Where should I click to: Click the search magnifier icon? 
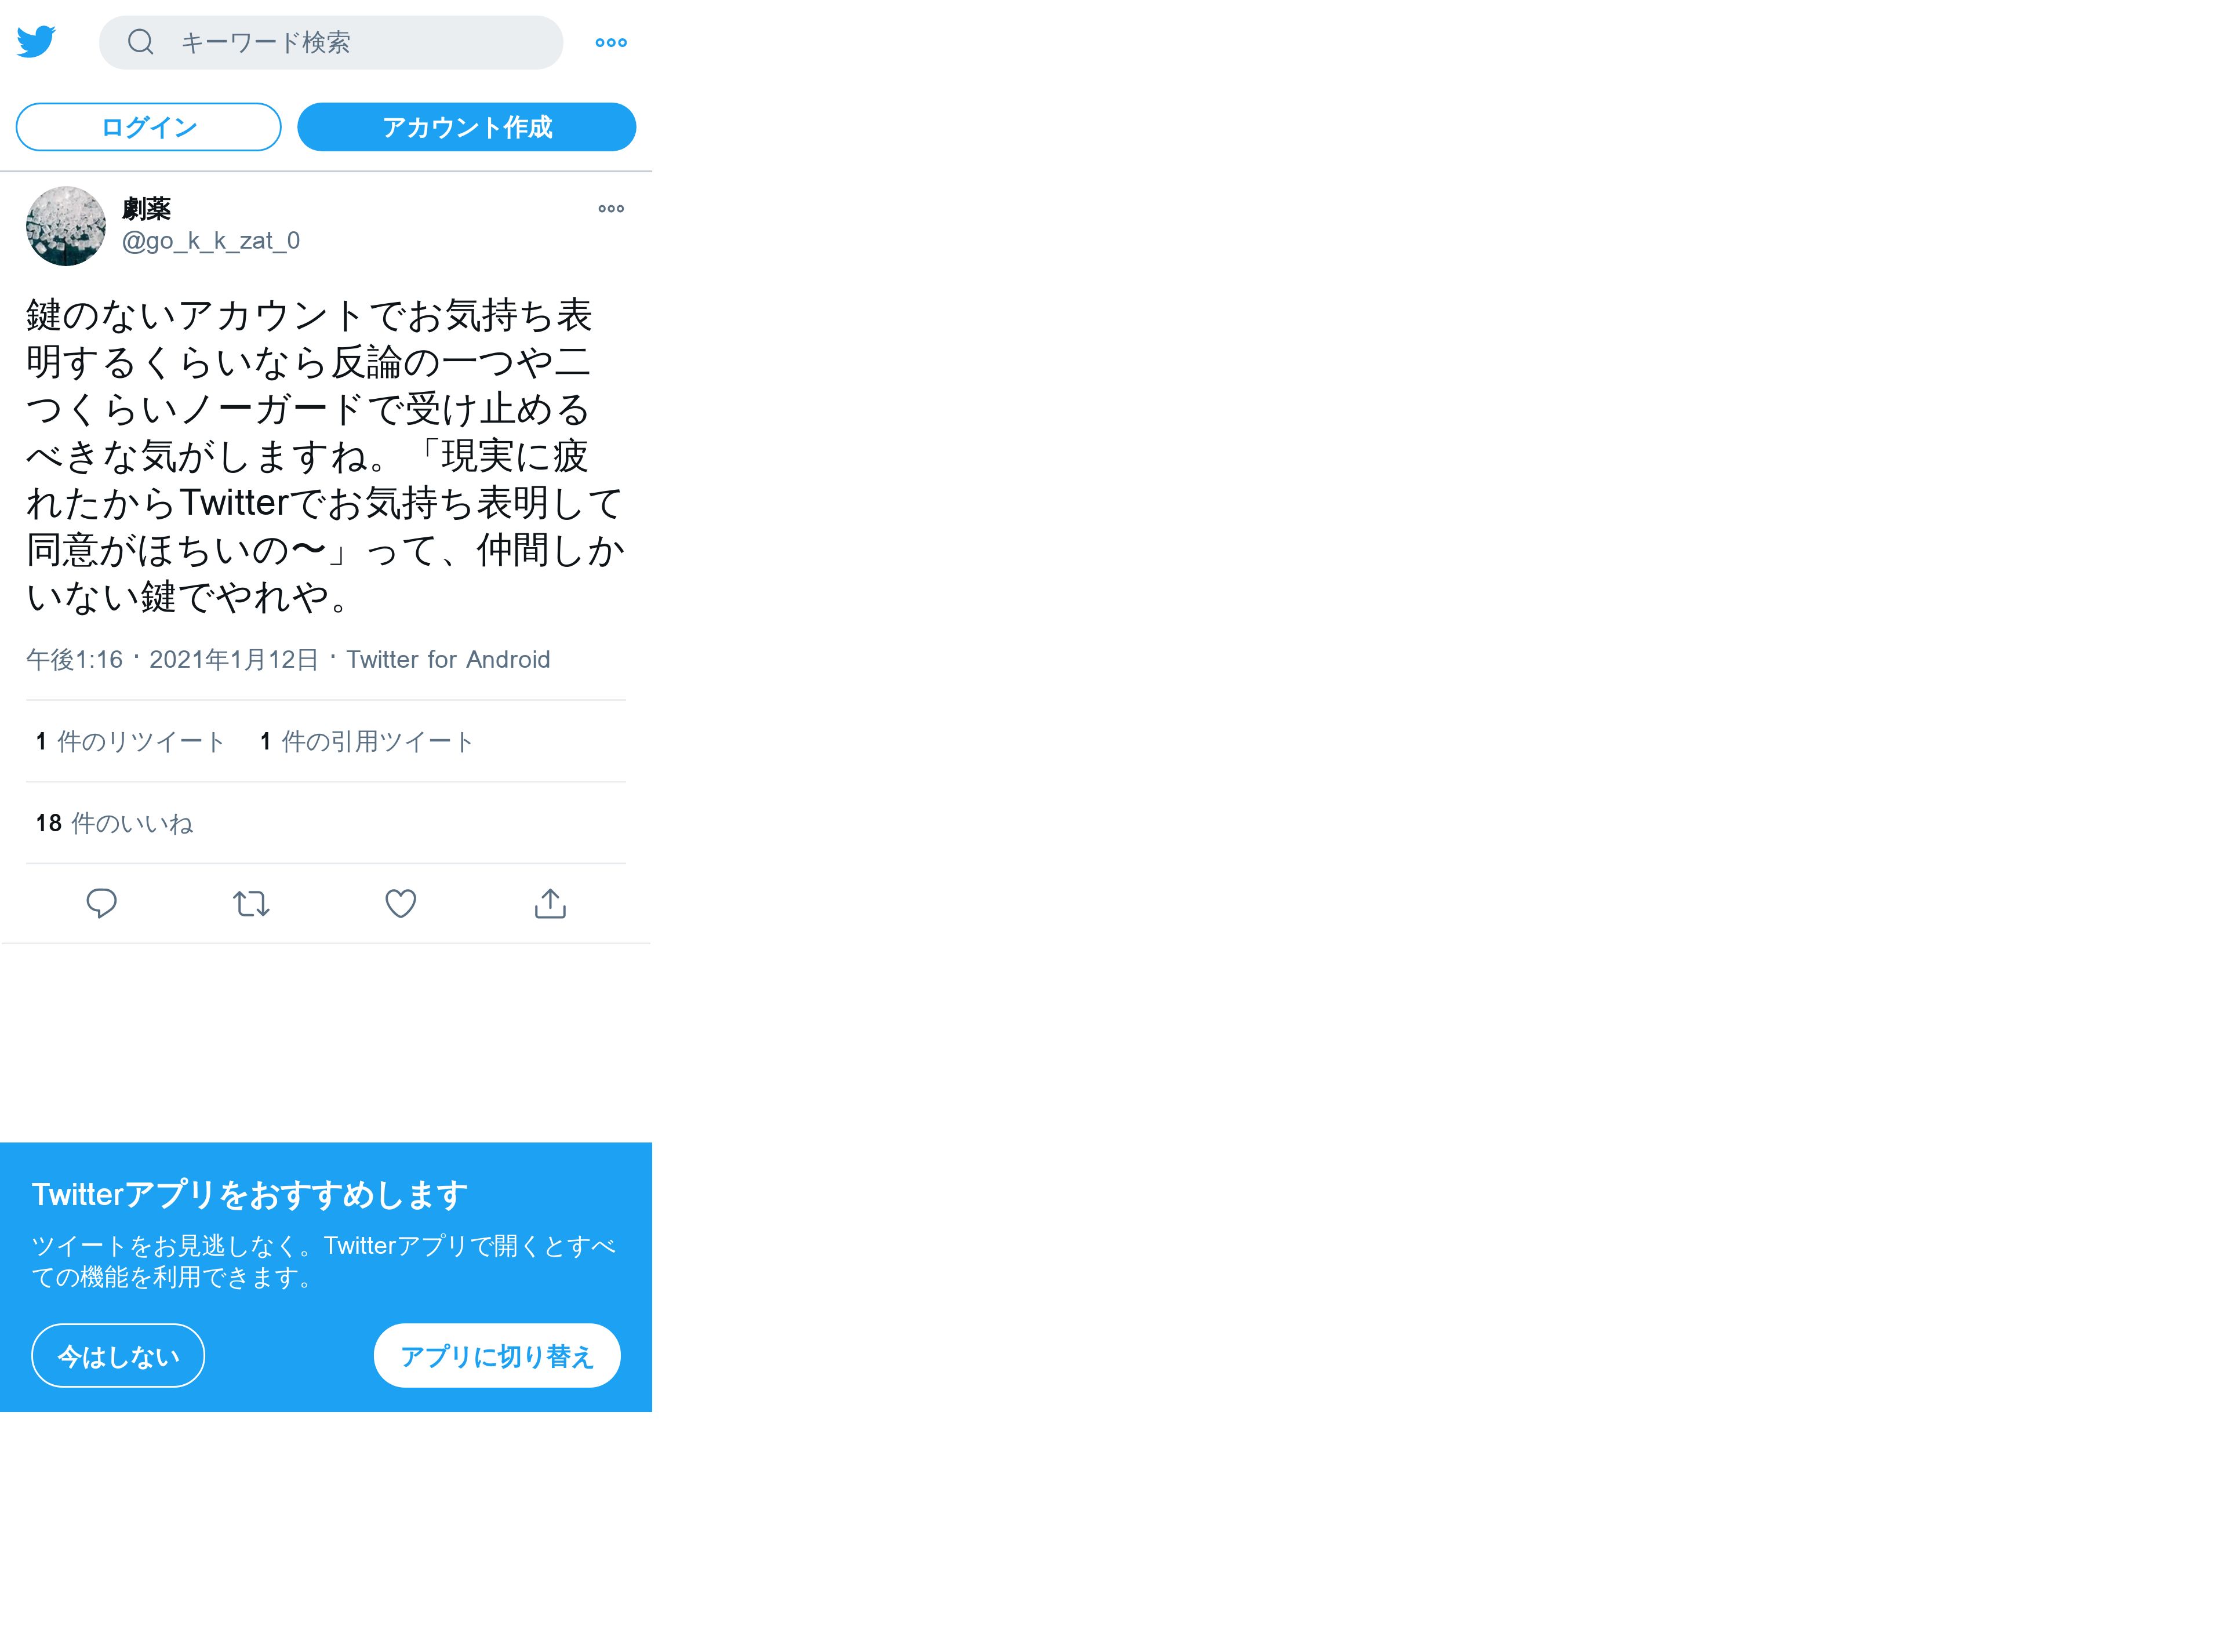click(x=141, y=42)
